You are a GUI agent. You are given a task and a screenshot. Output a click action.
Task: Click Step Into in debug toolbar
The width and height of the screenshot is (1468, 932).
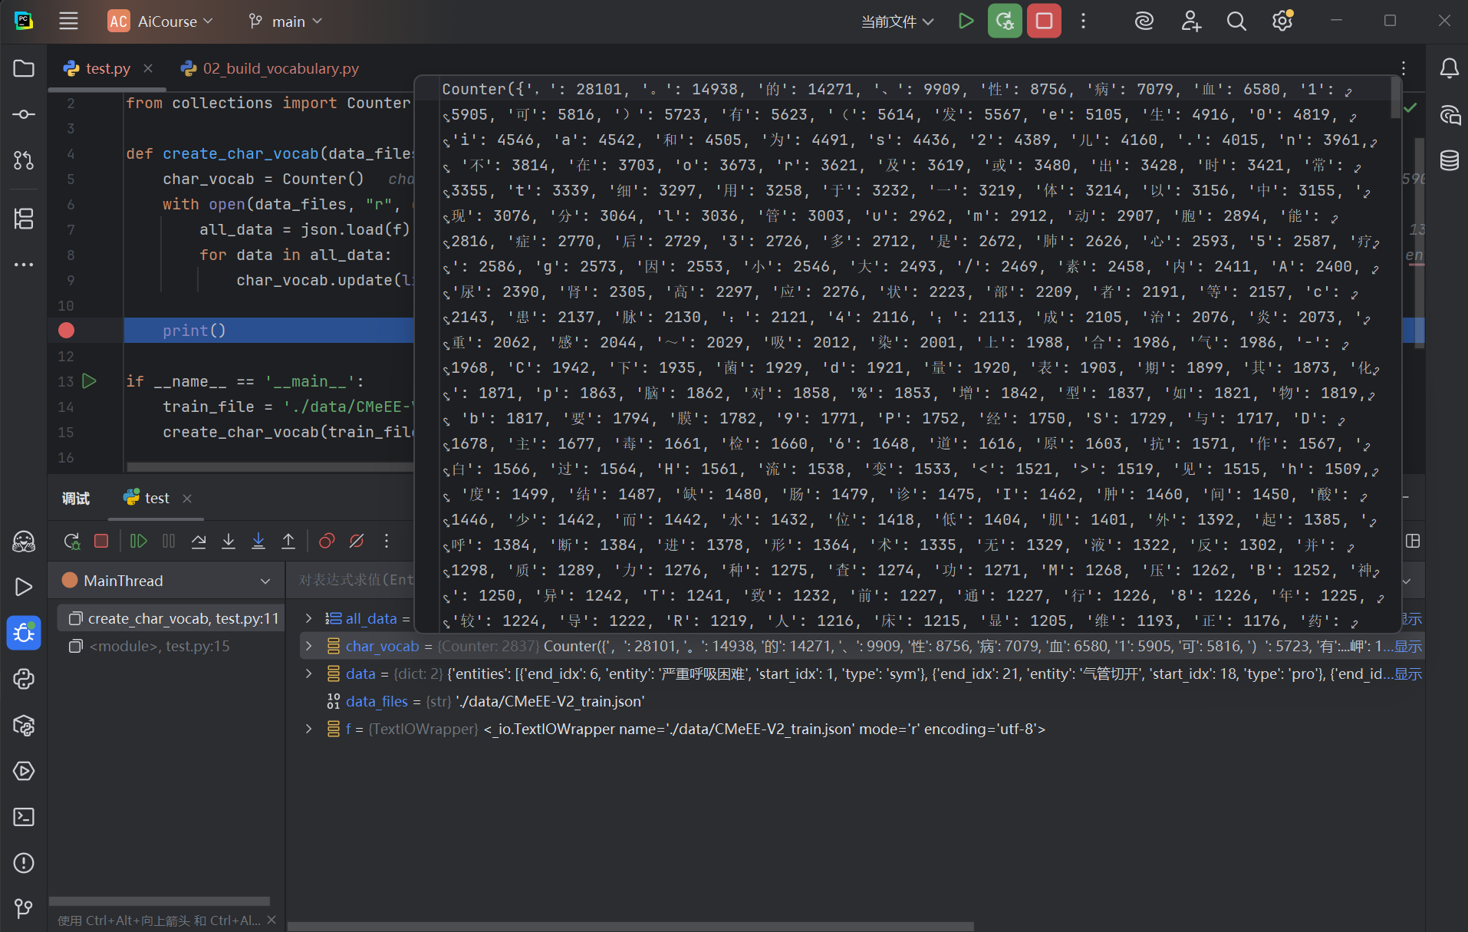click(x=229, y=542)
